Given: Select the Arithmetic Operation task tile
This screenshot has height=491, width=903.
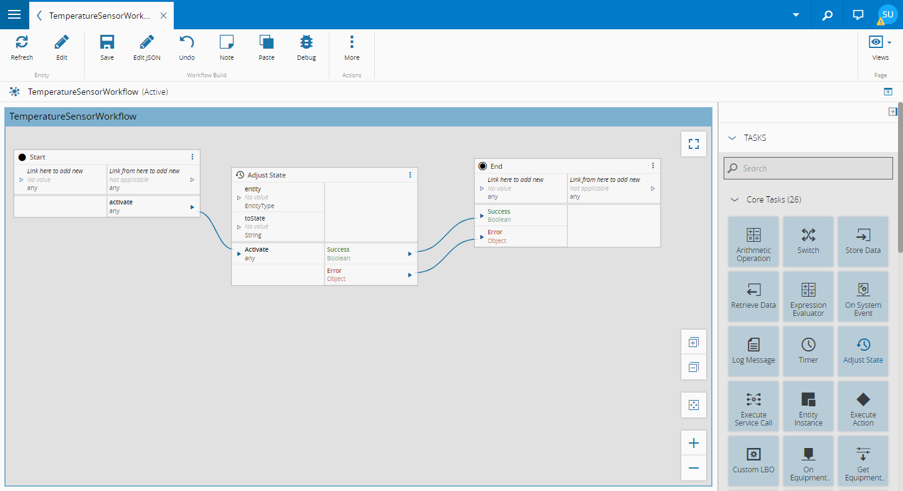Looking at the screenshot, I should (754, 242).
